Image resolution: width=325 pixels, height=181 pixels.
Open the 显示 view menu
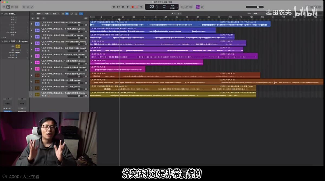pos(56,13)
